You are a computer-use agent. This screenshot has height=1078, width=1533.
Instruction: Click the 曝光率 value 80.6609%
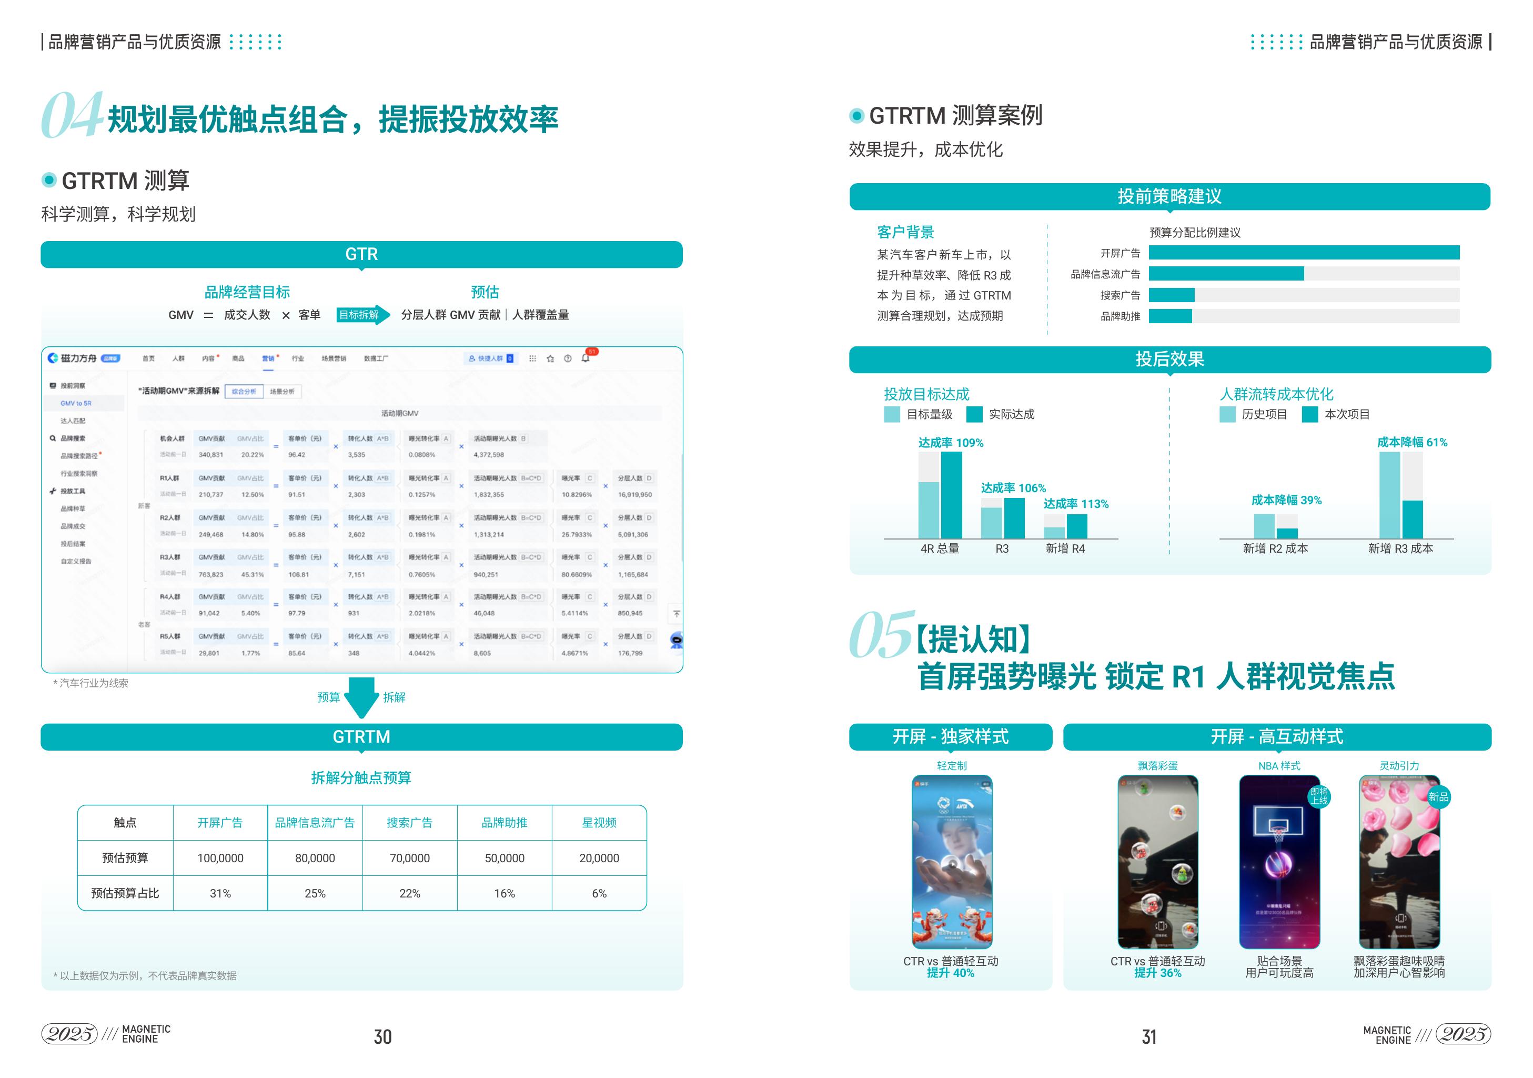pos(577,574)
